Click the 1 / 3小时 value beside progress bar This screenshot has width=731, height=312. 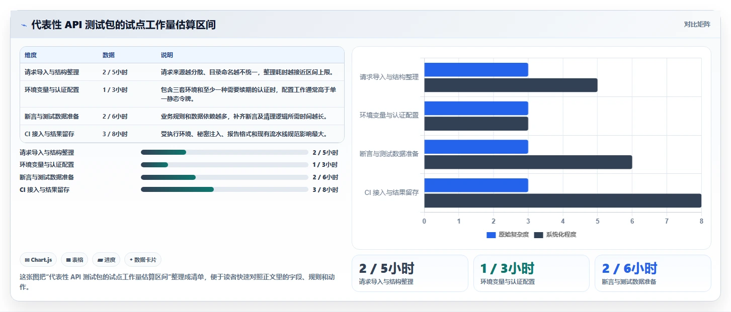click(x=325, y=165)
